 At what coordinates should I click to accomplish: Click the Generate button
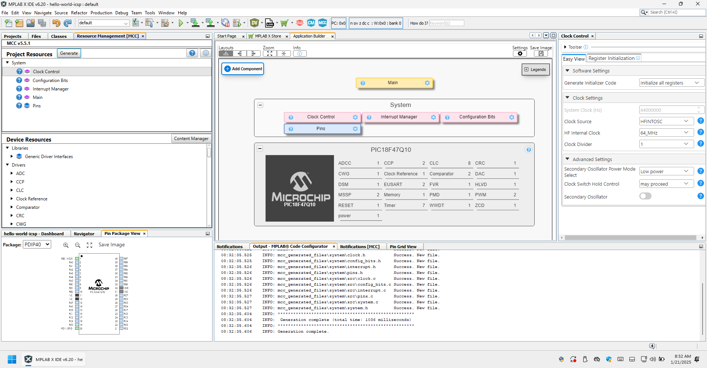pyautogui.click(x=69, y=53)
